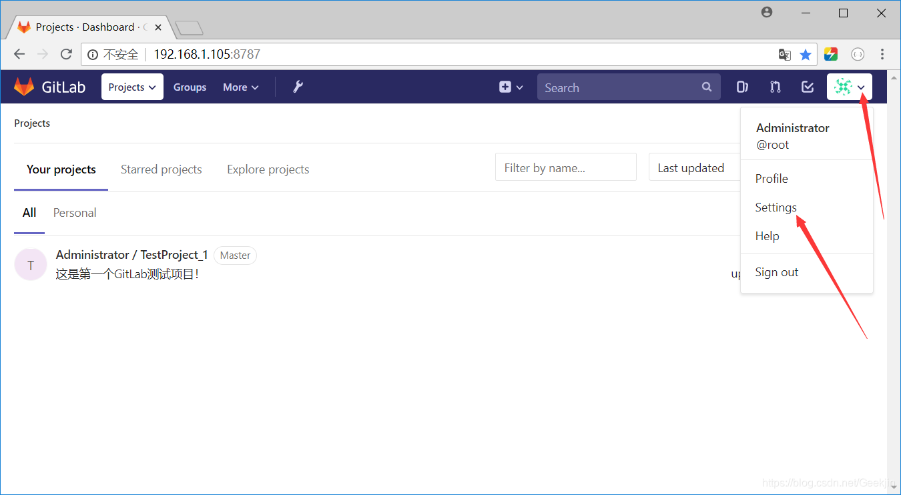Open the Issues icon in navbar
The height and width of the screenshot is (495, 901).
click(742, 87)
